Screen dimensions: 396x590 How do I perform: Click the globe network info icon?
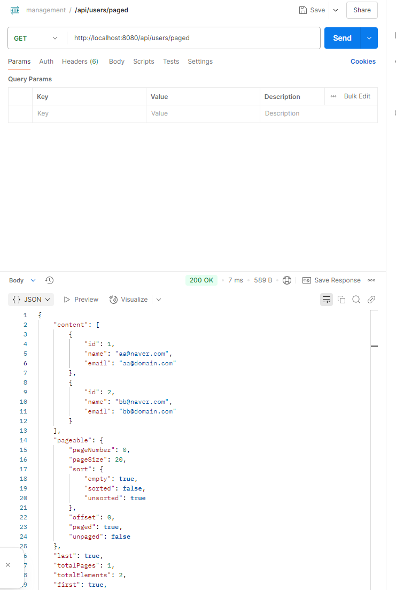[287, 280]
